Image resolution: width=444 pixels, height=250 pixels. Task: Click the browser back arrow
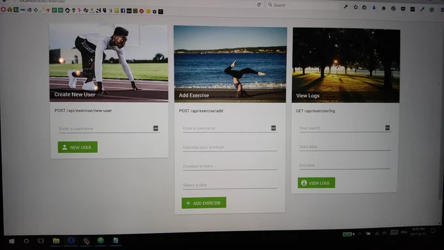point(5,1)
